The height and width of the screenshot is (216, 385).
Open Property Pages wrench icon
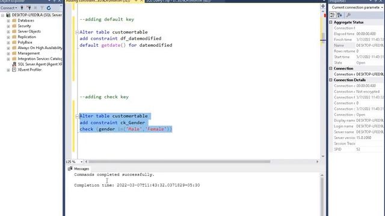tap(348, 15)
